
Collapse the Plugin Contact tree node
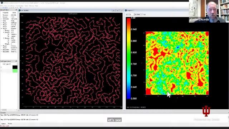pos(1,29)
